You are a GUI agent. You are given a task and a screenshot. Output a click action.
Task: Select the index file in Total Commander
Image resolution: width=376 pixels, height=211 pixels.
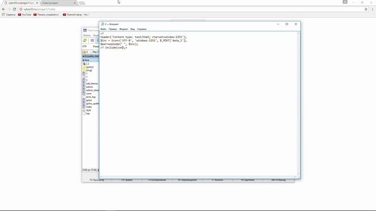(89, 107)
